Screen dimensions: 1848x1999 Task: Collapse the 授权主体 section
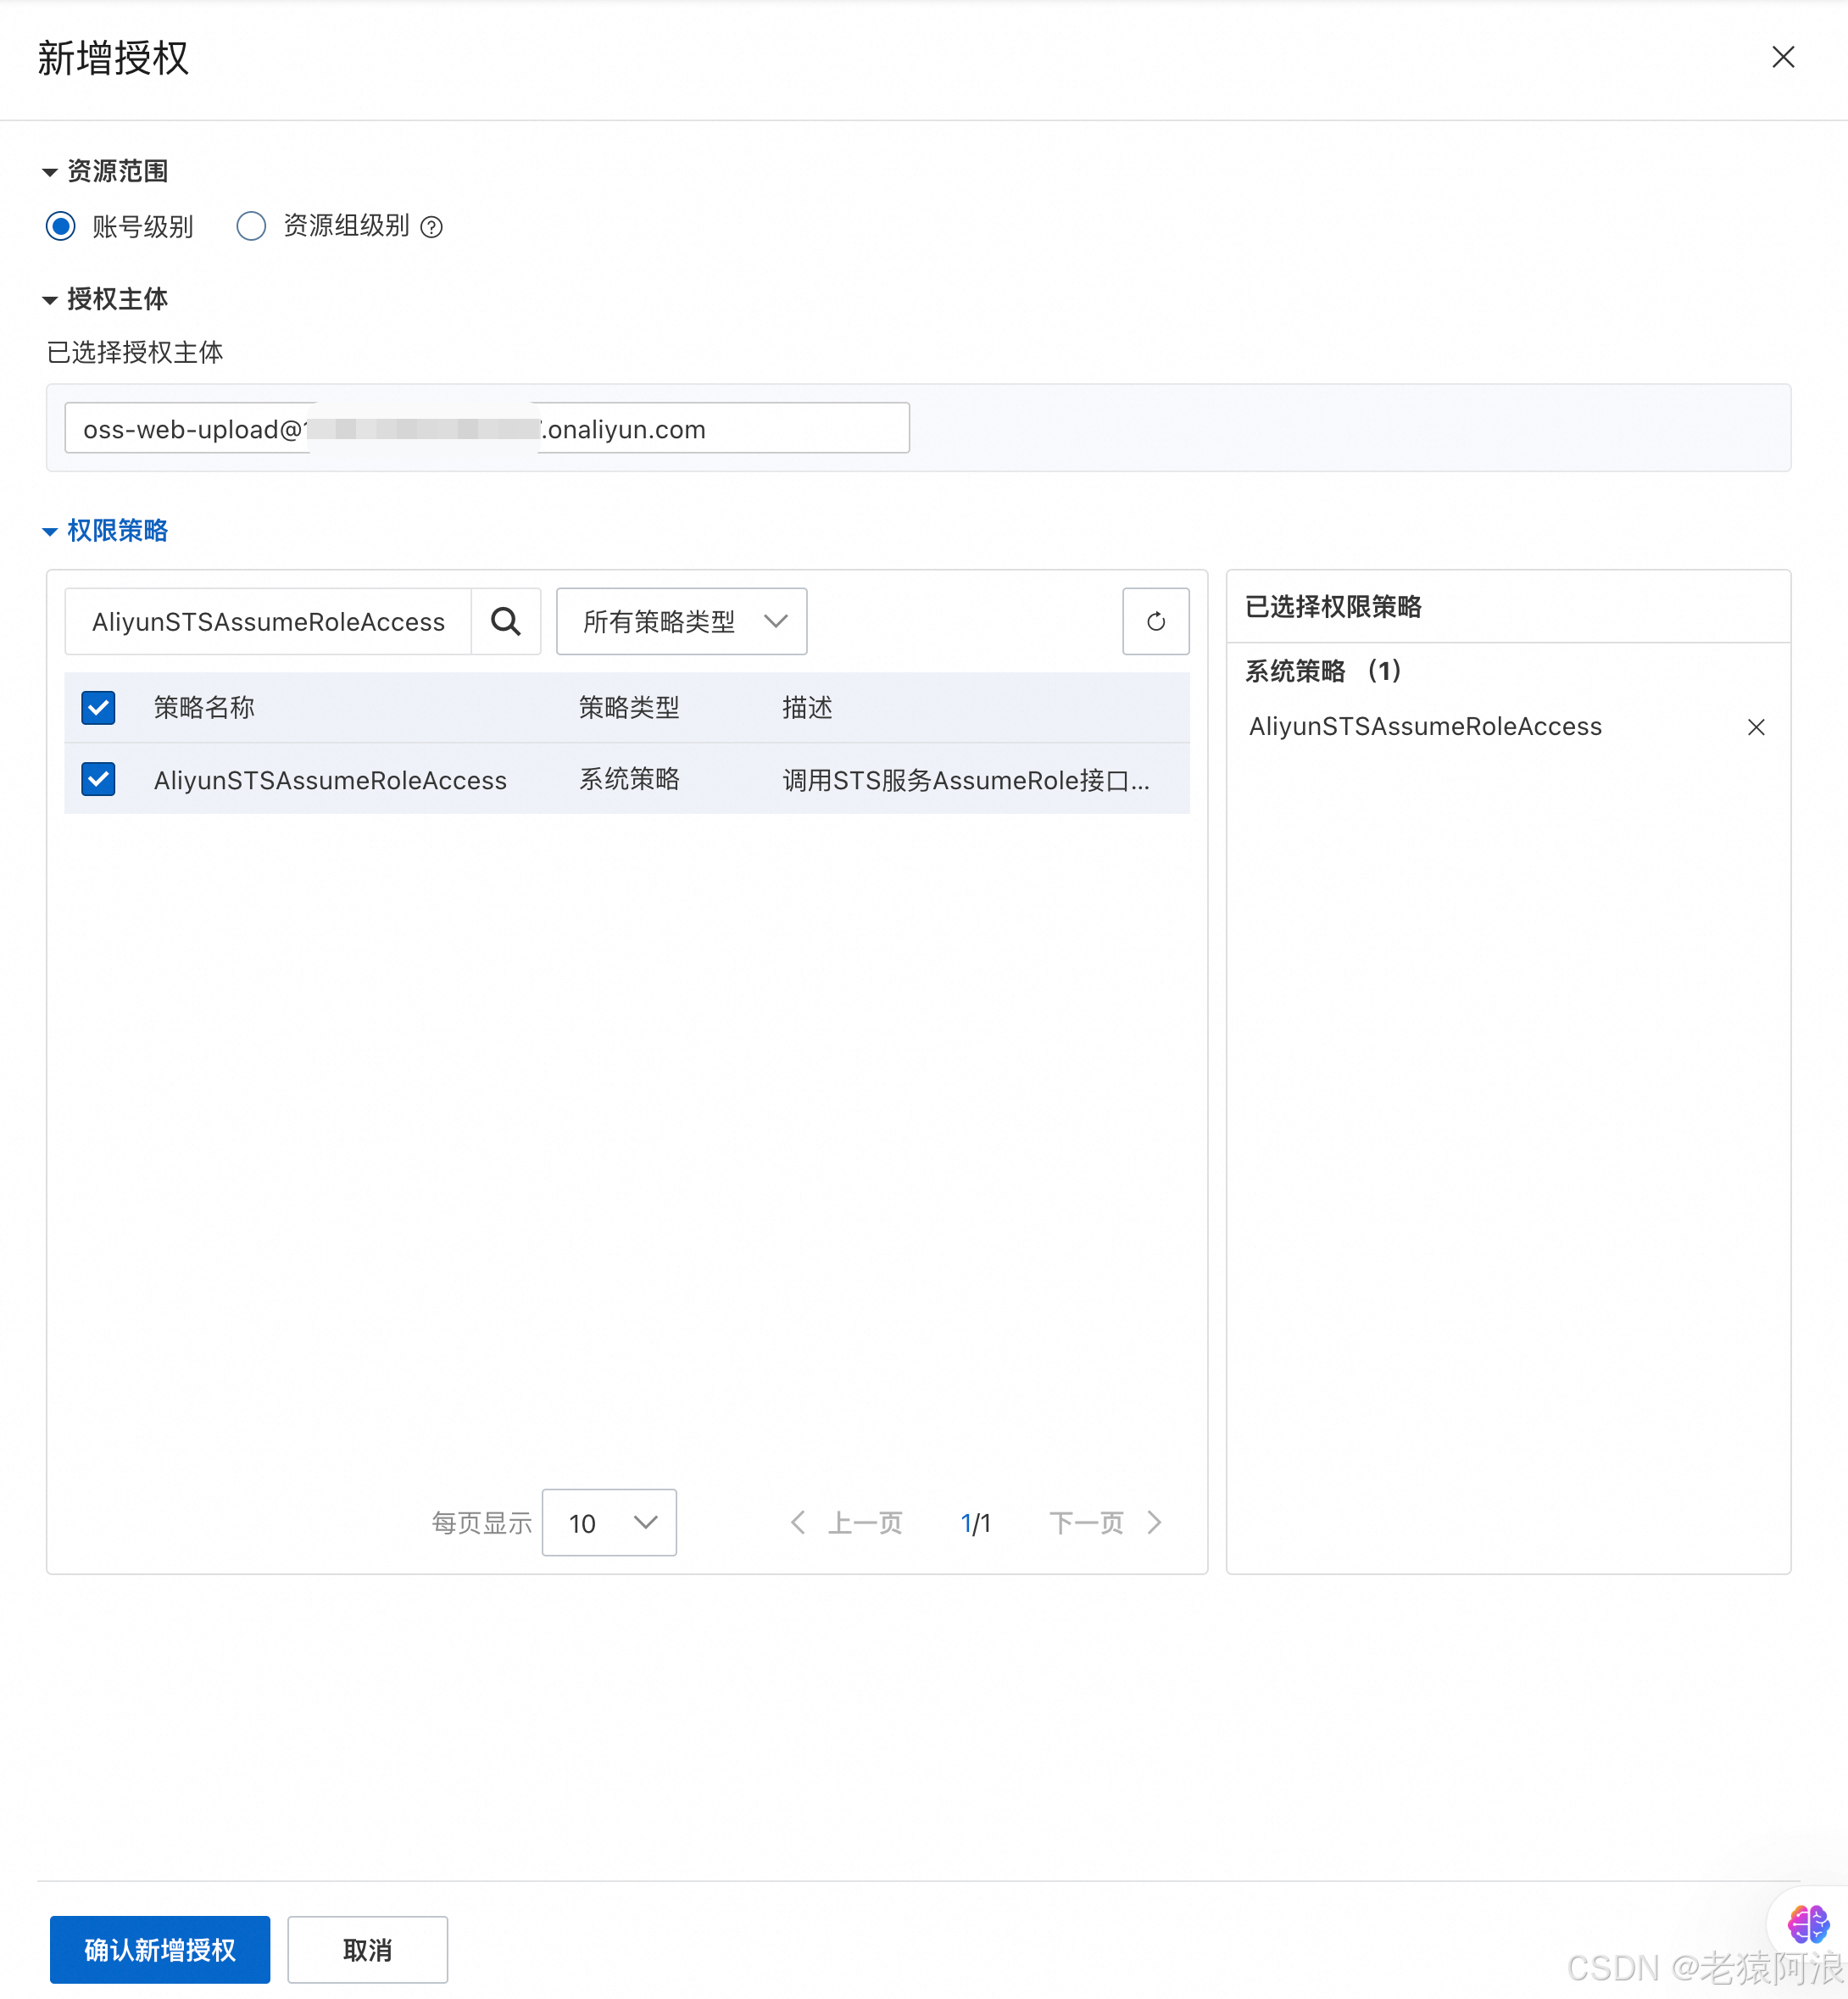click(x=50, y=300)
